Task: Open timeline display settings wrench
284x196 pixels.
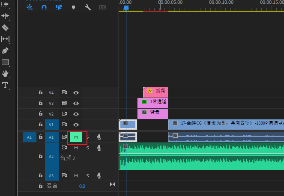Action: 88,7
